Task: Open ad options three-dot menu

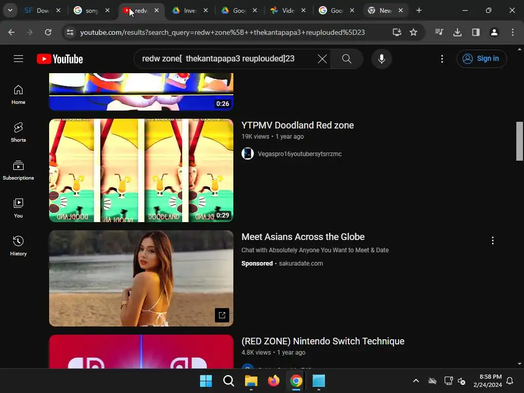Action: [x=493, y=241]
